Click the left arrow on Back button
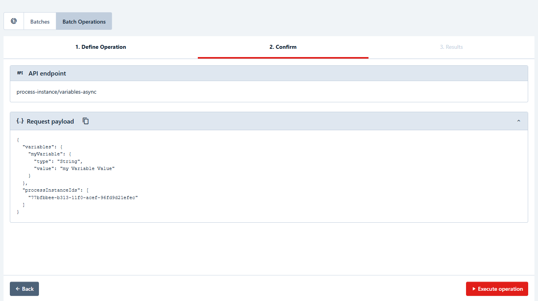The width and height of the screenshot is (538, 301). [18, 289]
